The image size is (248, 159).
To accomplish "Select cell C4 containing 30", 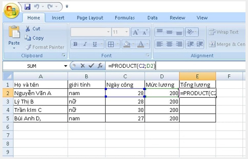I will 125,110.
